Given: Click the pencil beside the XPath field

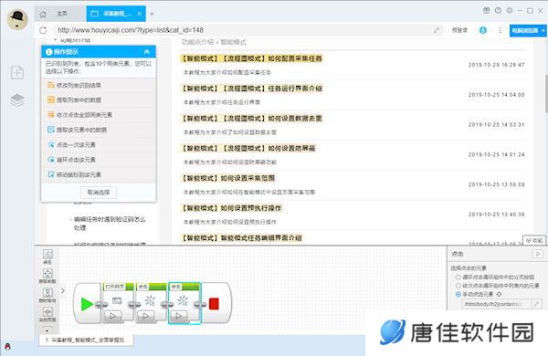Looking at the screenshot, I should click(536, 304).
